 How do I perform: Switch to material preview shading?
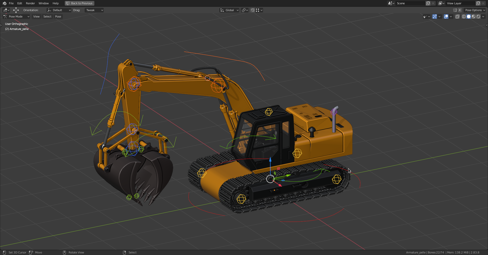(x=474, y=17)
